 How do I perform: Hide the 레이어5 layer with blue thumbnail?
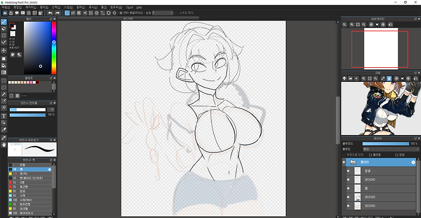pyautogui.click(x=348, y=197)
